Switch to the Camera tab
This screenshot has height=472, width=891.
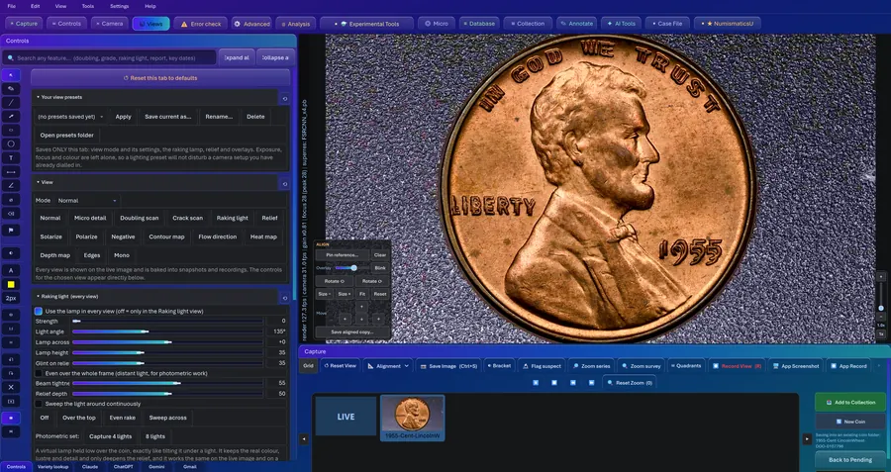pyautogui.click(x=109, y=24)
